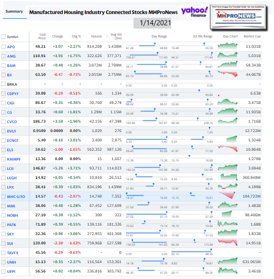Select DVLY market cap 12.722M
Screen dimensions: 274x279
[253, 131]
